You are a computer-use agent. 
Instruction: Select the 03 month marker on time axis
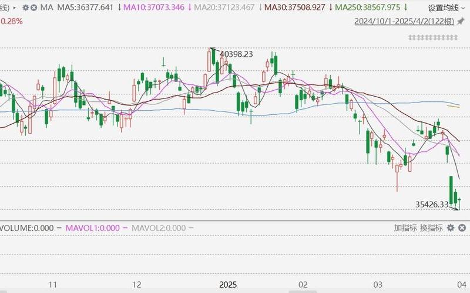(378, 285)
